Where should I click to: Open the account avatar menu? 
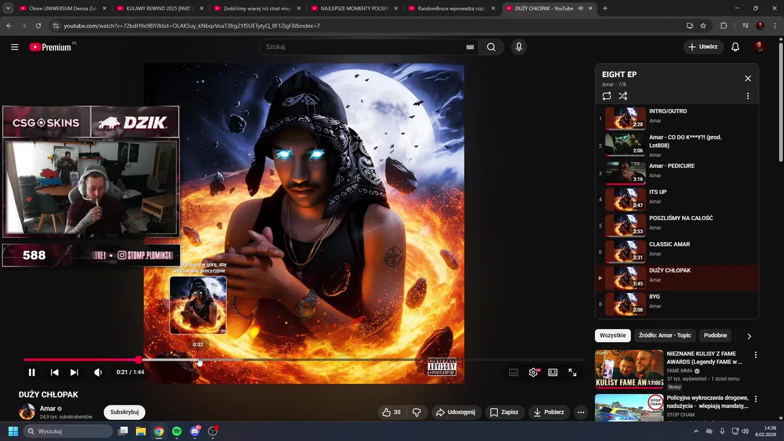[x=759, y=47]
